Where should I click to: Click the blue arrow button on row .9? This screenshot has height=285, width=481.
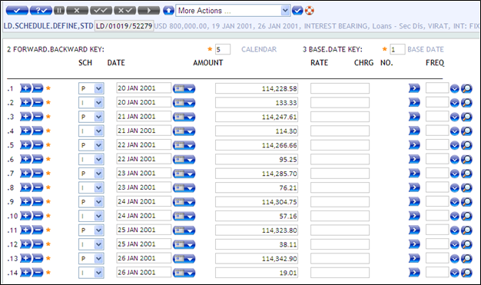(x=414, y=202)
